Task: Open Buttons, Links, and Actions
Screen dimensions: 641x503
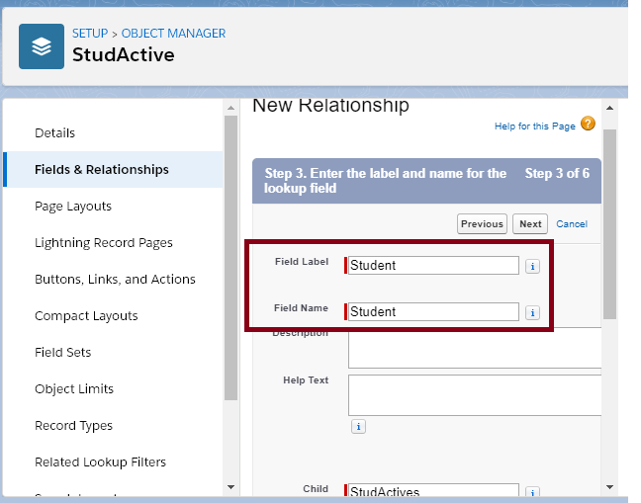Action: [x=116, y=280]
